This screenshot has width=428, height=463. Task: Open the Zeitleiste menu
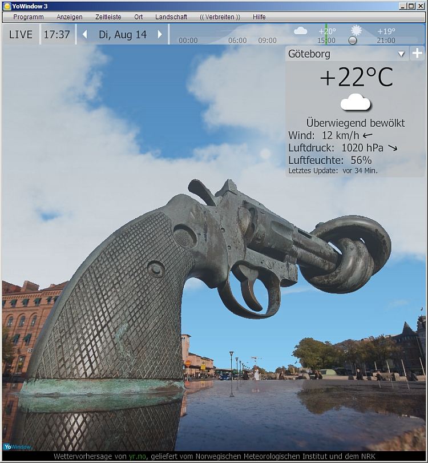click(108, 17)
